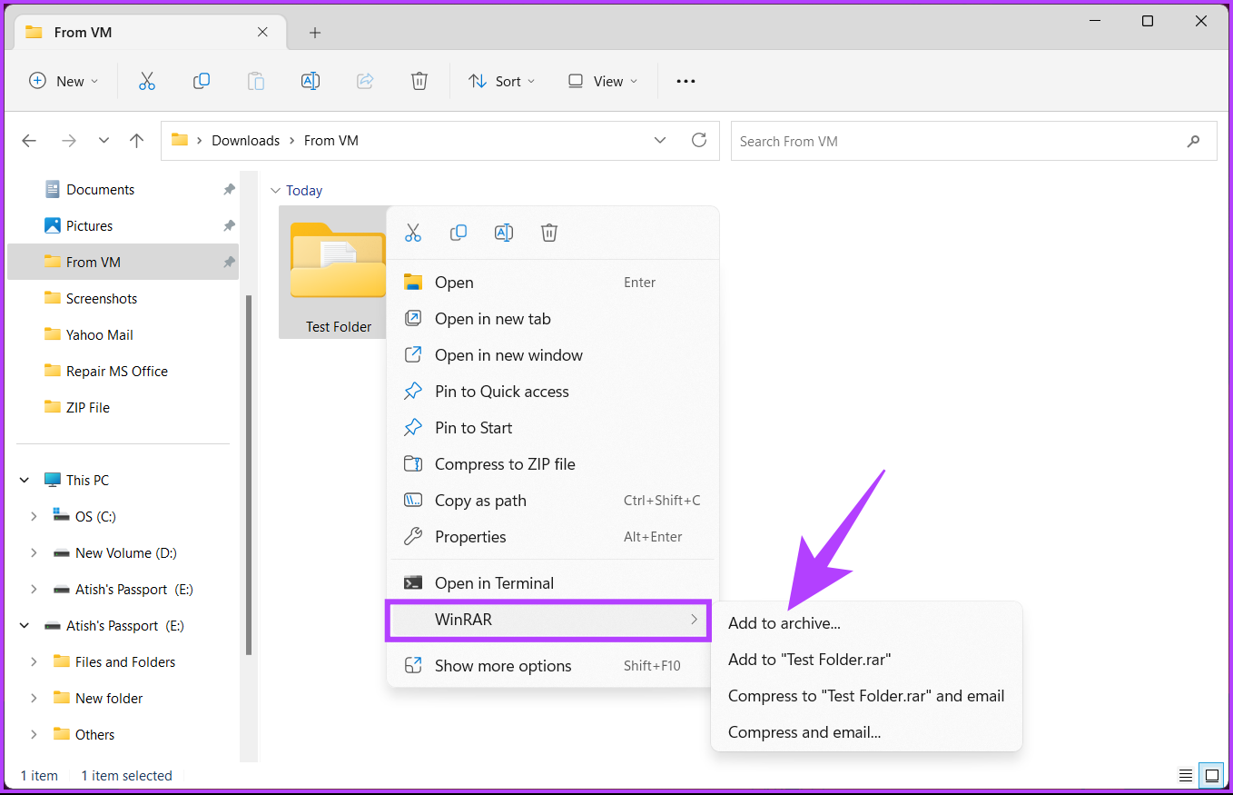Select Pin to Start
Viewport: 1233px width, 795px height.
(x=552, y=428)
